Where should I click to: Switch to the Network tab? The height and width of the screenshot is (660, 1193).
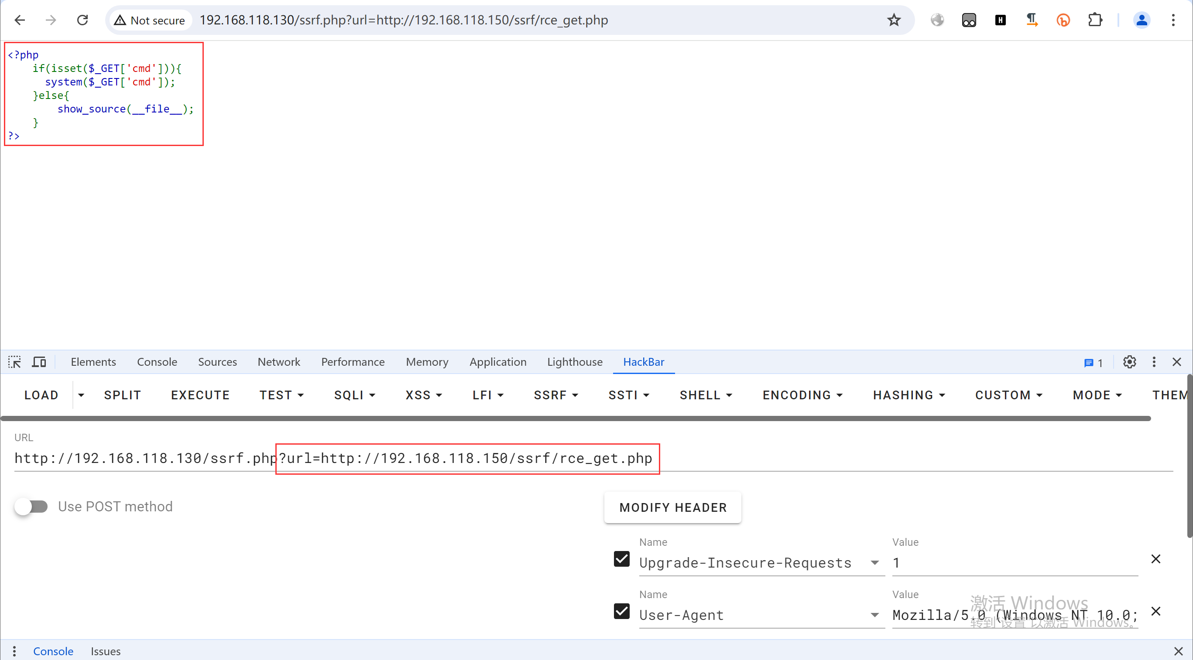click(x=279, y=362)
